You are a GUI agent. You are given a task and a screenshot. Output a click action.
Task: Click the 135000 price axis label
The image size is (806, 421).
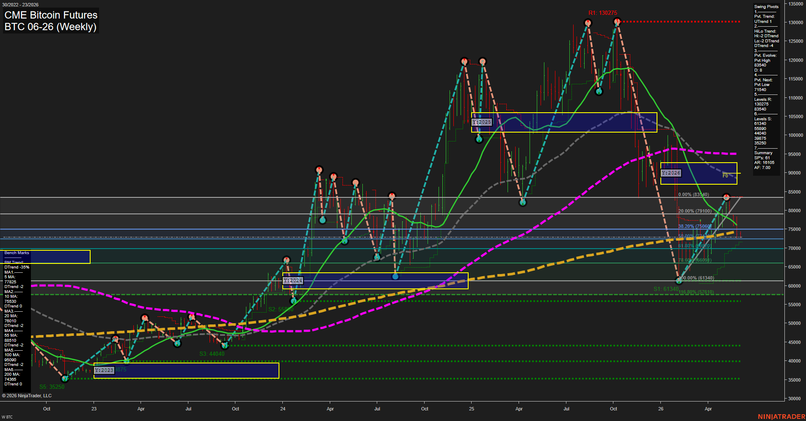tap(795, 4)
